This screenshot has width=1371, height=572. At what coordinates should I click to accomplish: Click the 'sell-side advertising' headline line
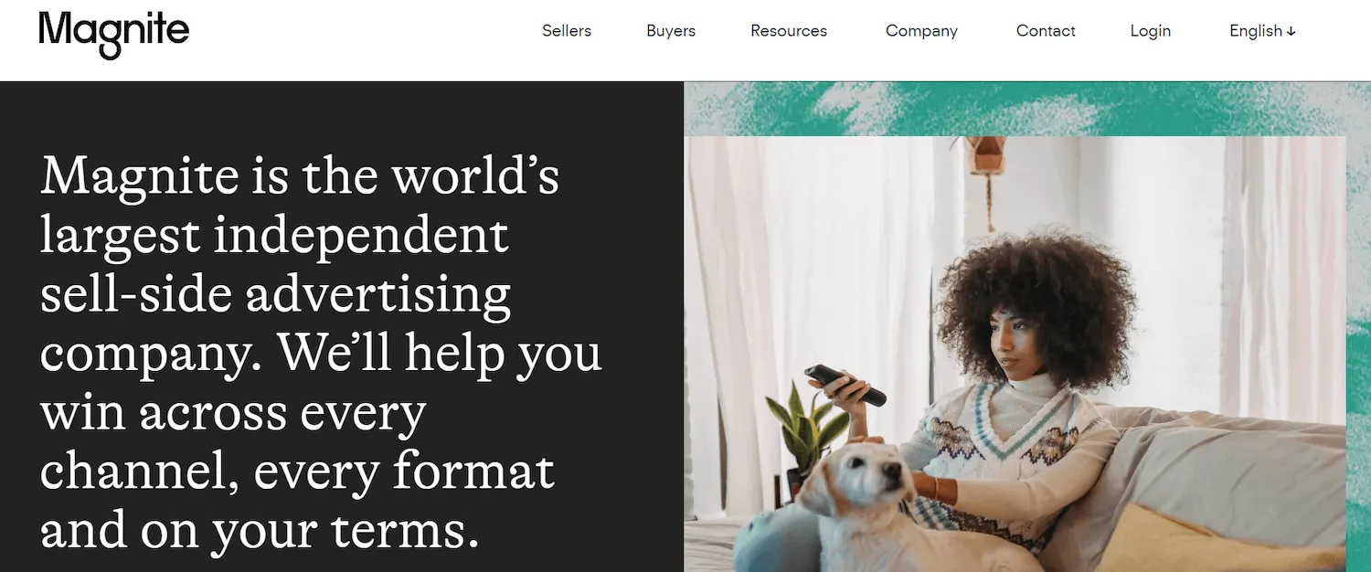tap(275, 294)
